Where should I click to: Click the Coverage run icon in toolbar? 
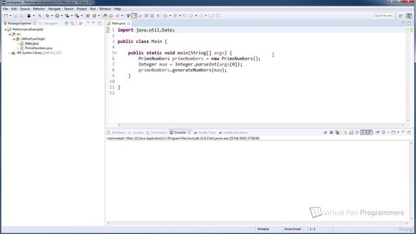pos(67,16)
